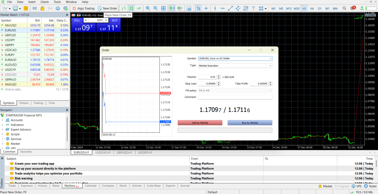Open the VPS cloud icon in toolbar
The width and height of the screenshot is (378, 194).
click(58, 8)
